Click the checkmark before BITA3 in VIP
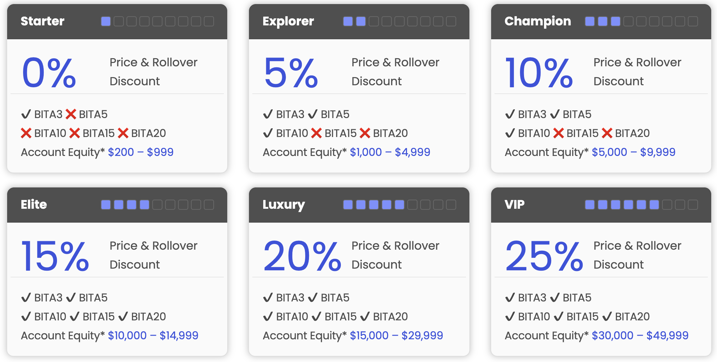 pyautogui.click(x=510, y=298)
